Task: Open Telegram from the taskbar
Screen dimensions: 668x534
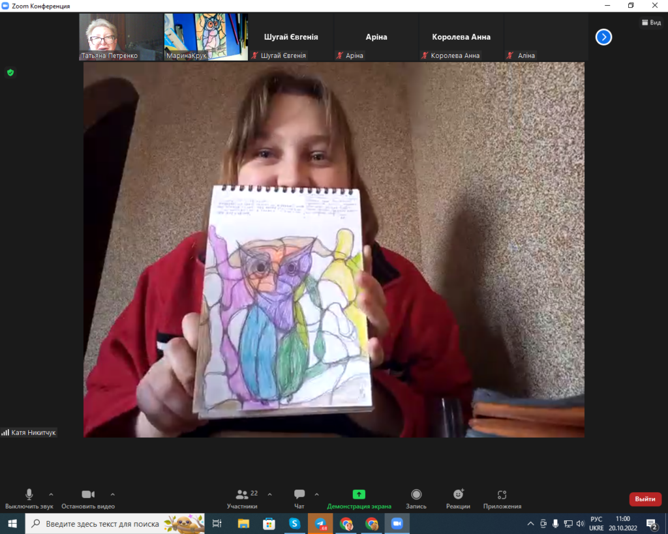Action: [x=320, y=523]
